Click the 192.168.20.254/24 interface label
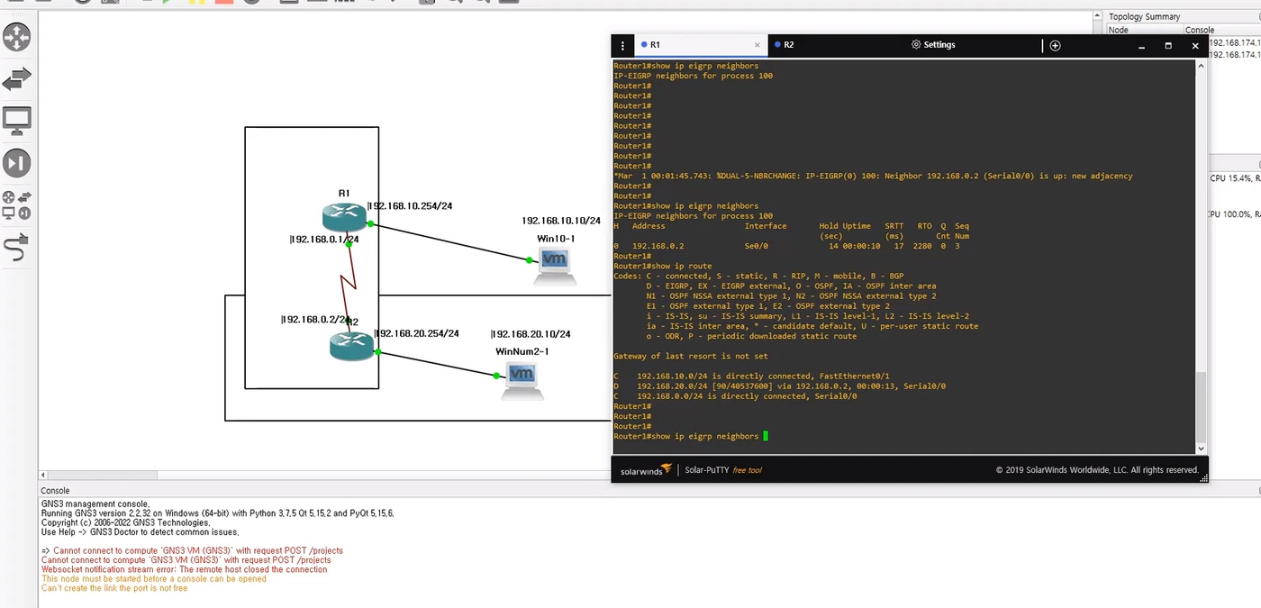Image resolution: width=1261 pixels, height=608 pixels. tap(416, 333)
